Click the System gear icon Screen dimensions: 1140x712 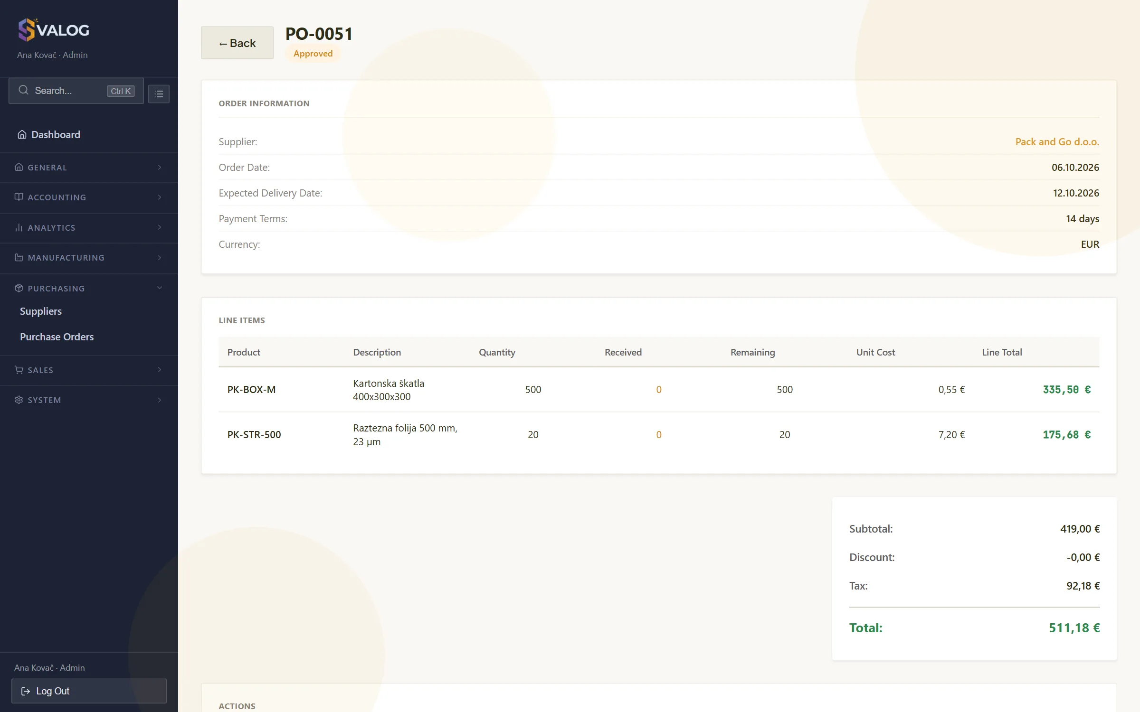coord(19,400)
